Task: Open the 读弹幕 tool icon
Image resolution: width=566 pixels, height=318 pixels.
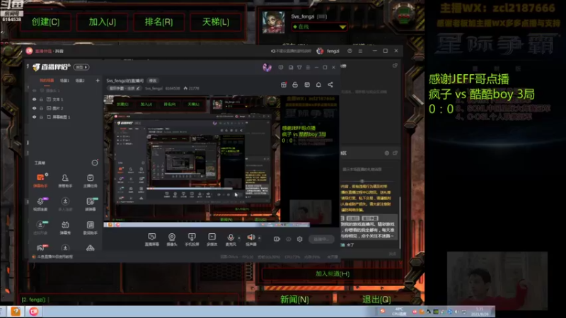Action: (91, 204)
